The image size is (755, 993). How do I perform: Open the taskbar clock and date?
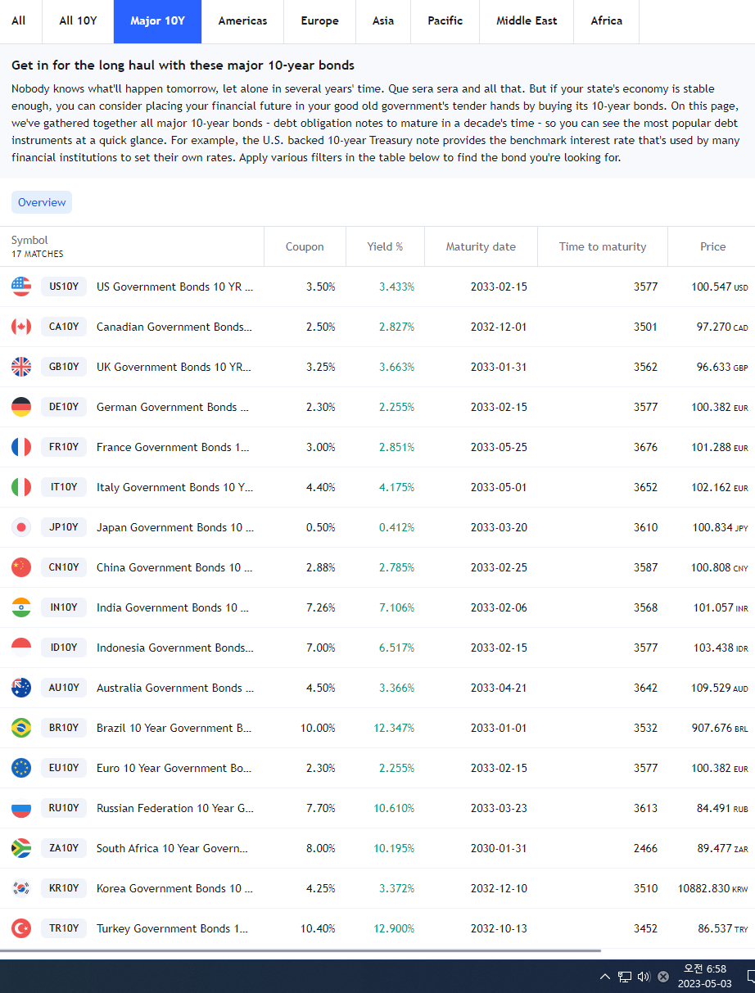[705, 977]
